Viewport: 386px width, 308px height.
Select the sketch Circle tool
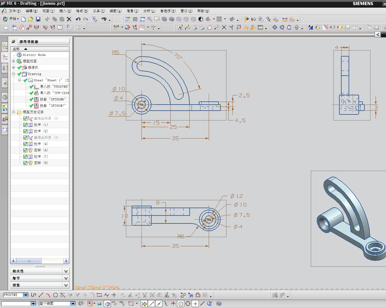tap(56, 295)
